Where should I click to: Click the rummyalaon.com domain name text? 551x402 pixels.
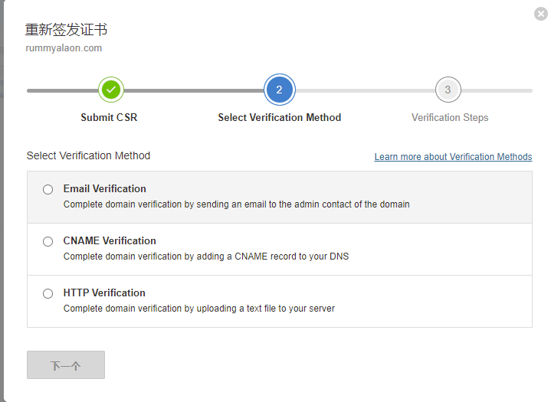point(64,48)
